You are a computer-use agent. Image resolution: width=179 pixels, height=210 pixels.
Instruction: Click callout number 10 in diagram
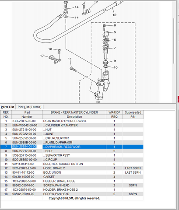click(116, 67)
